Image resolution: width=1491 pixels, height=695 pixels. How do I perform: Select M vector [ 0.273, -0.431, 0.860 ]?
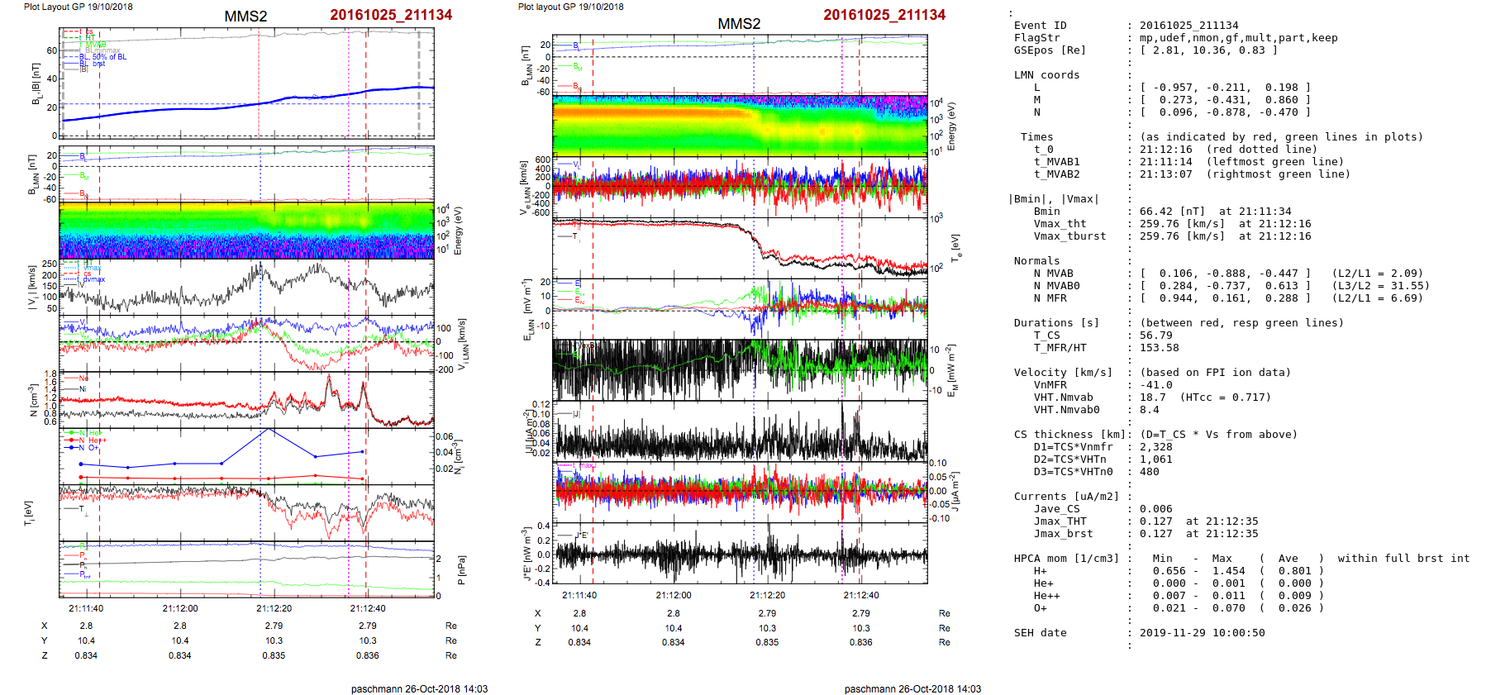click(x=1225, y=100)
